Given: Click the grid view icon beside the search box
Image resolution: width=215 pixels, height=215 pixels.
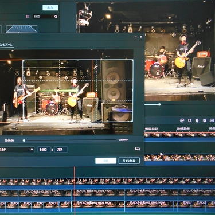Looking at the screenshot, I should click(28, 17).
